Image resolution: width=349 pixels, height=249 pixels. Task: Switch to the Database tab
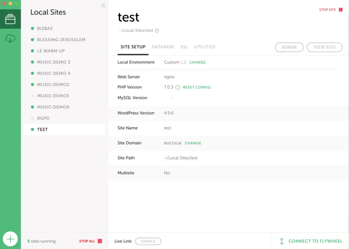(163, 47)
